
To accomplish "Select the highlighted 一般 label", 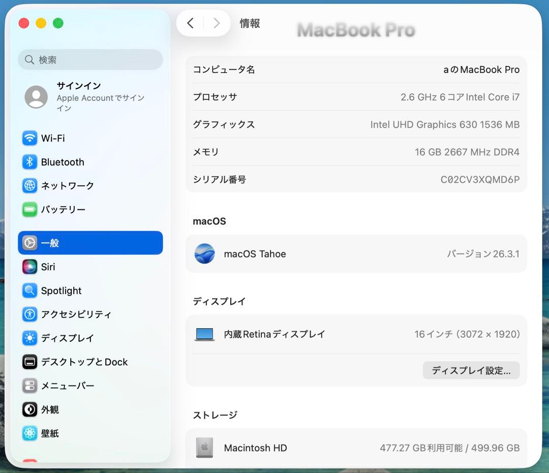I will (x=50, y=243).
